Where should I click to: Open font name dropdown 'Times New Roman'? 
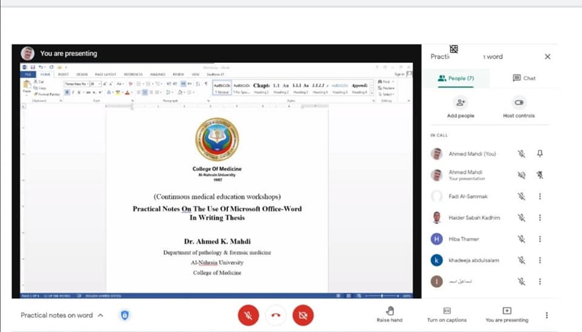pos(76,84)
